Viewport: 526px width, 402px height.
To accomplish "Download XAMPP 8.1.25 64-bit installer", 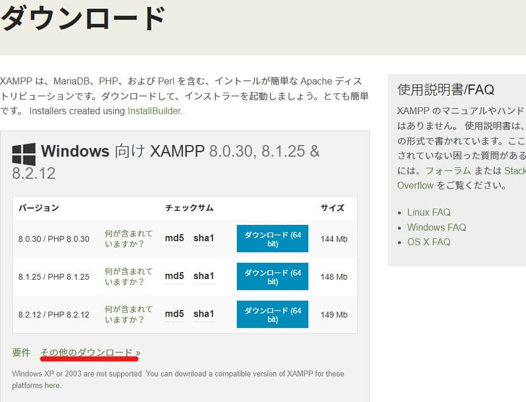I will (x=272, y=276).
